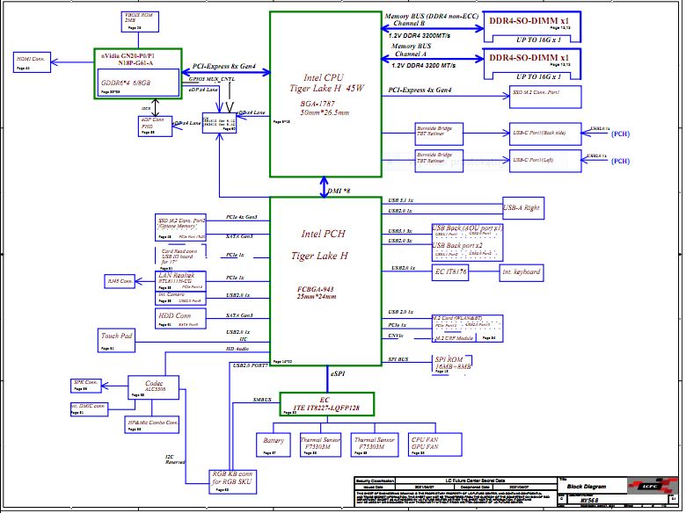Click the HD Audio signal label
Screen dimensions: 686x513
click(237, 349)
